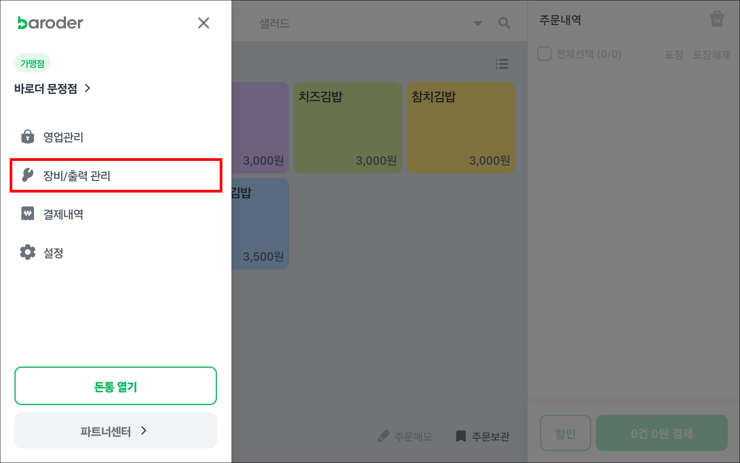This screenshot has height=463, width=740.
Task: Expand 바로더 문정점 store chevron
Action: tap(87, 88)
